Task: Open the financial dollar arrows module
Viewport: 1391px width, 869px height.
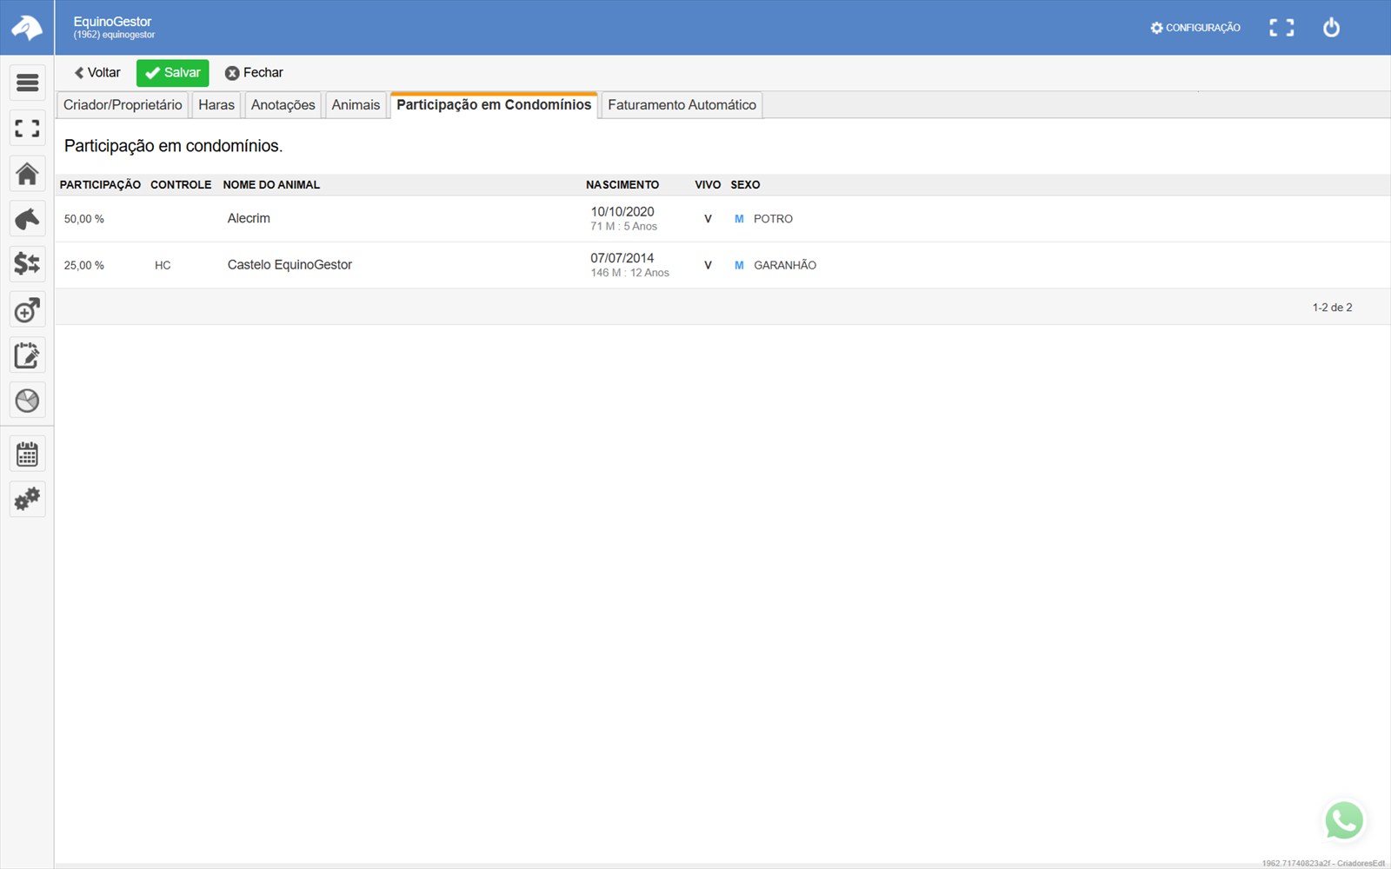Action: 27,264
